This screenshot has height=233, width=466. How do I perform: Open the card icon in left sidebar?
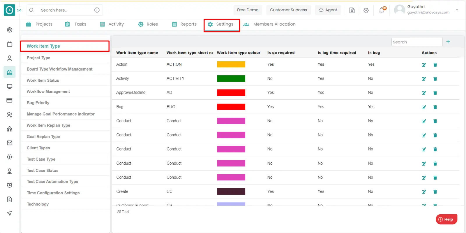(x=10, y=101)
